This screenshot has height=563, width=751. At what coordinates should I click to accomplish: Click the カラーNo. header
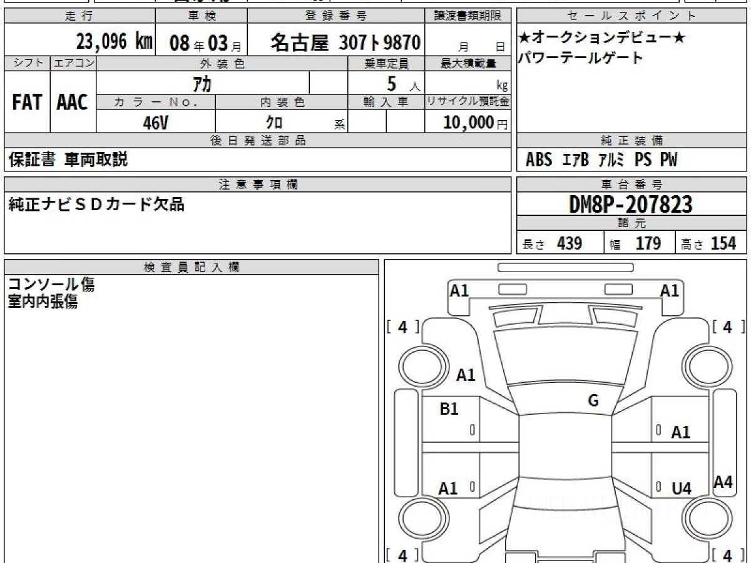[x=156, y=102]
